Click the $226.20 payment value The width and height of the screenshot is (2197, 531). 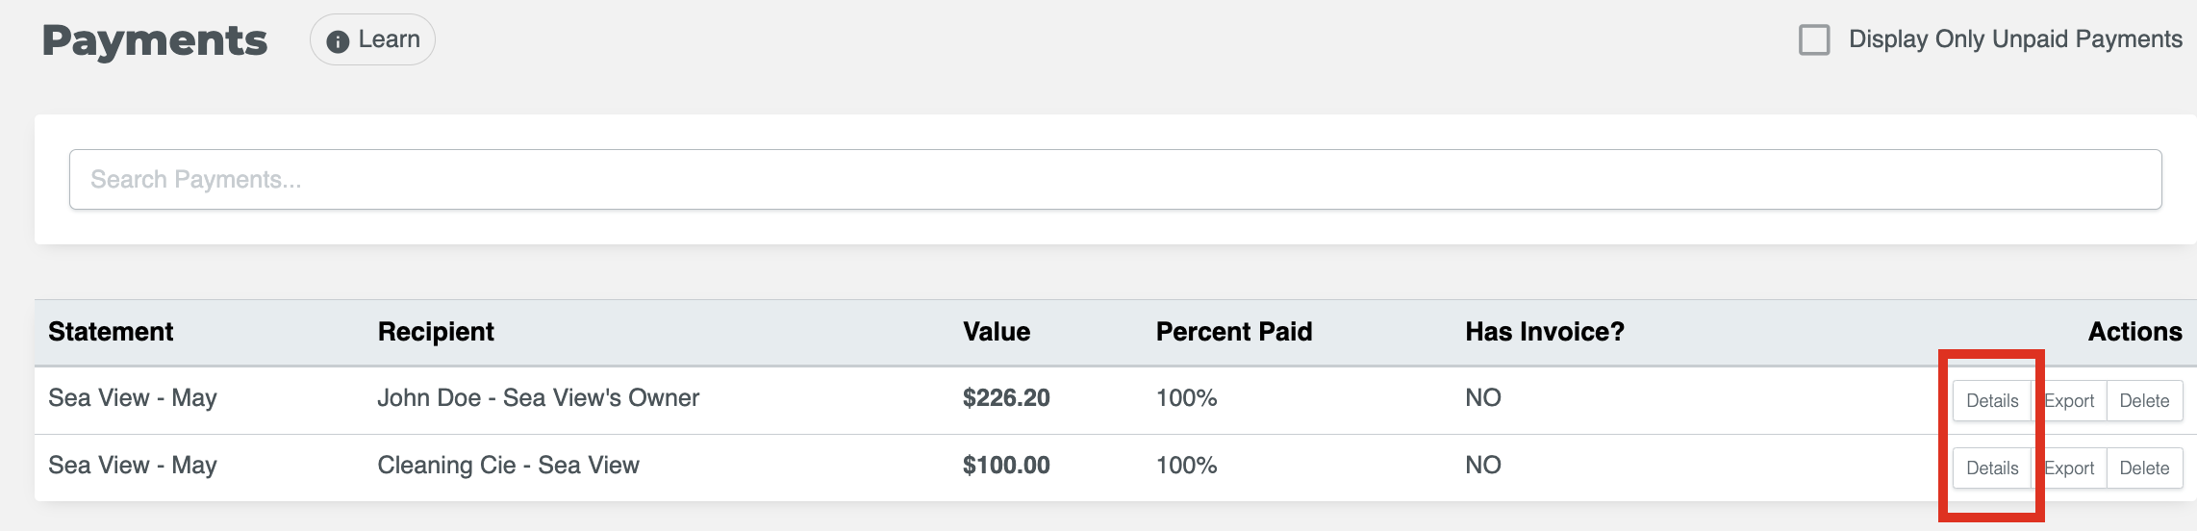coord(1006,398)
